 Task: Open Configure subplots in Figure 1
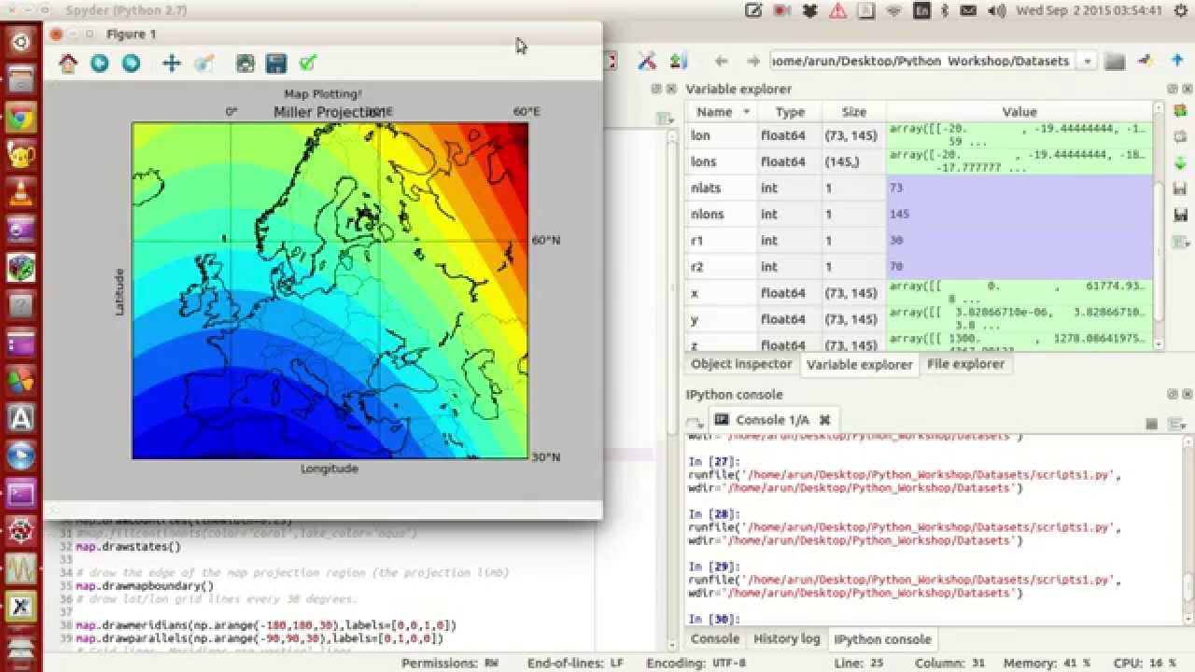(245, 63)
